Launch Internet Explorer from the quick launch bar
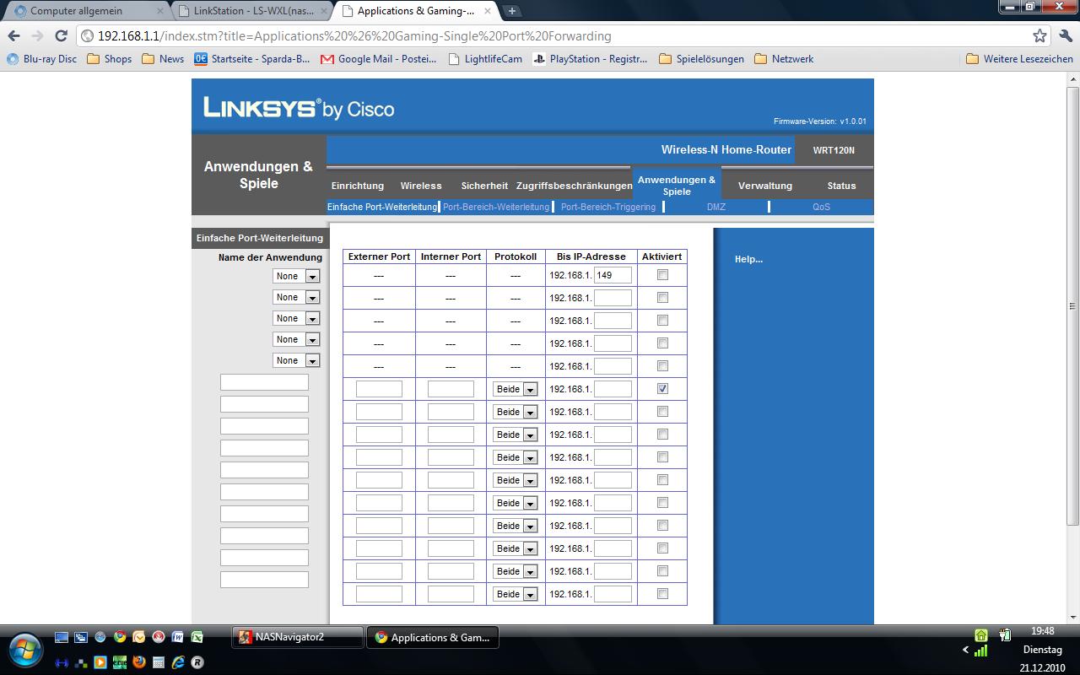The image size is (1080, 675). pyautogui.click(x=178, y=662)
